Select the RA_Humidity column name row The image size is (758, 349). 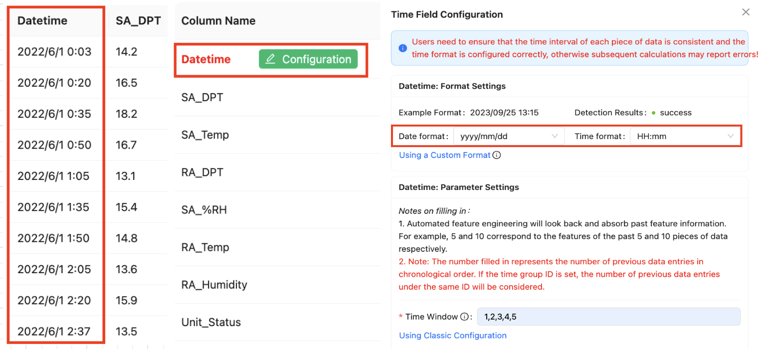click(214, 285)
